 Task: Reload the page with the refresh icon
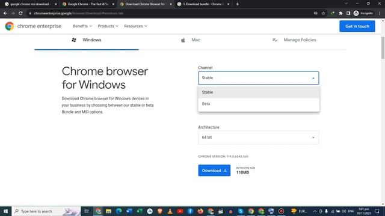pos(20,13)
